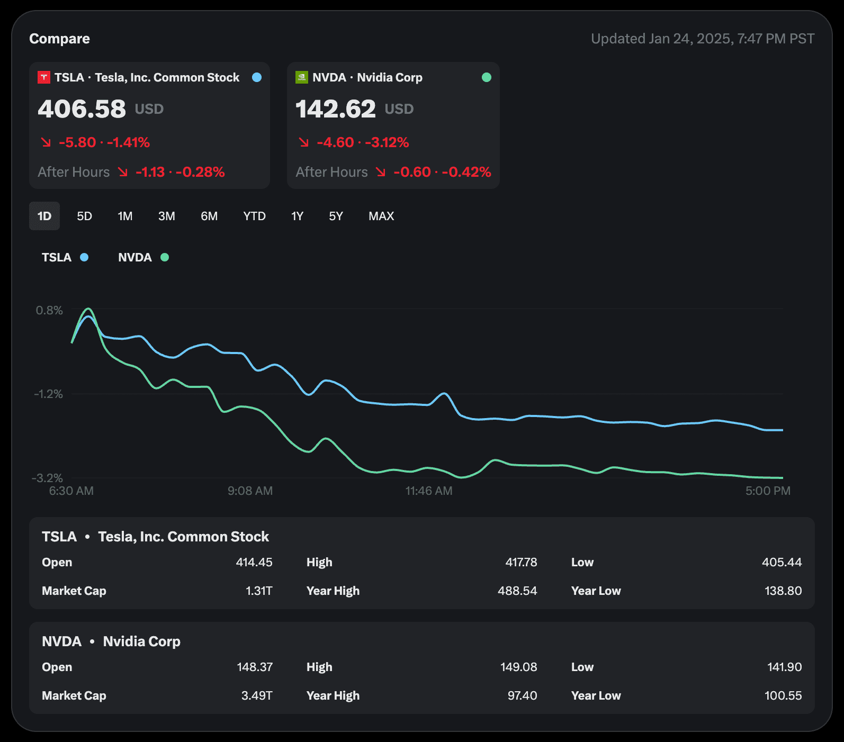The image size is (844, 742).
Task: Click TSLA Market Cap value 1.31T
Action: (259, 591)
